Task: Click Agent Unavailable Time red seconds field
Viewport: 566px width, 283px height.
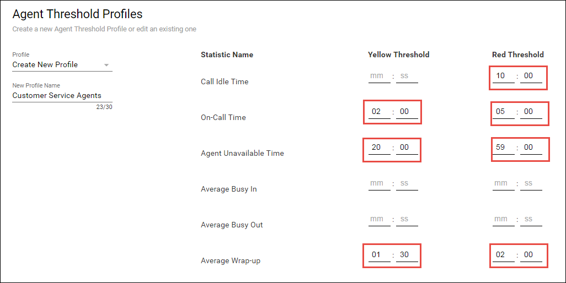Action: [531, 148]
